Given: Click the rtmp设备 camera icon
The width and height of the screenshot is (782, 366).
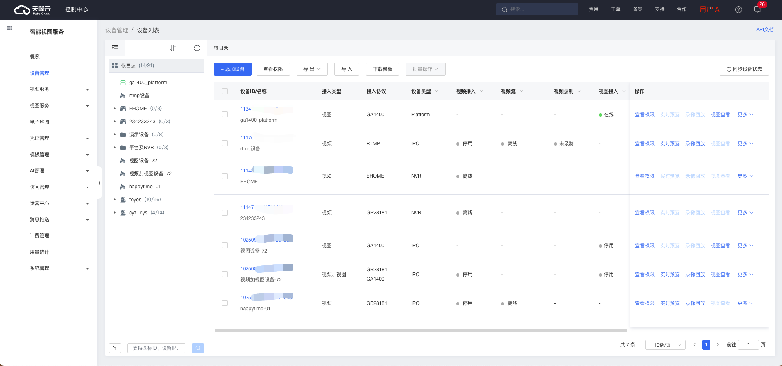Looking at the screenshot, I should (123, 96).
